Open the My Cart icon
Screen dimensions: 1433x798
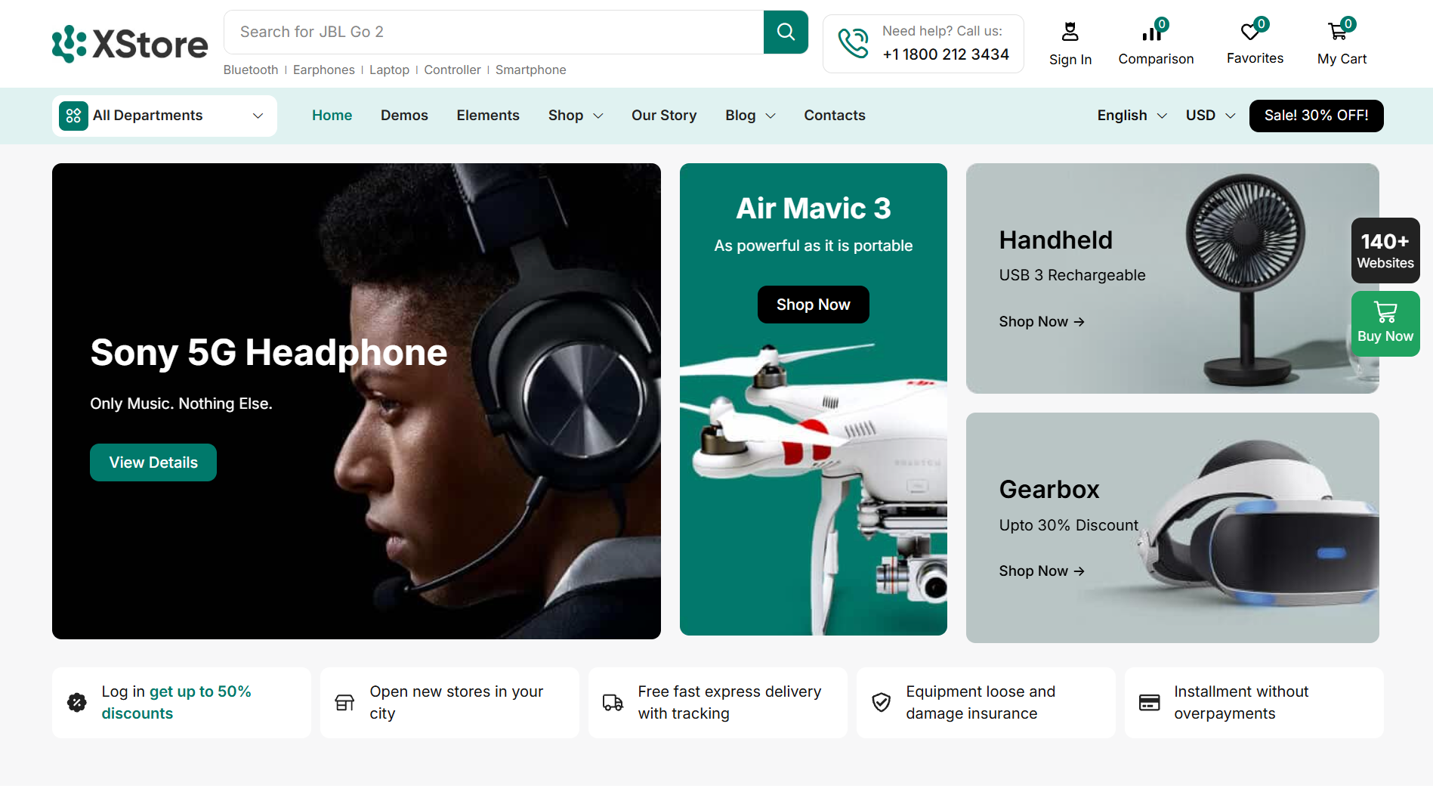(1338, 31)
